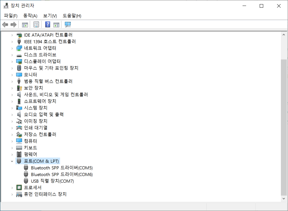Click the 저장소 컨트롤러 icon

[19, 135]
